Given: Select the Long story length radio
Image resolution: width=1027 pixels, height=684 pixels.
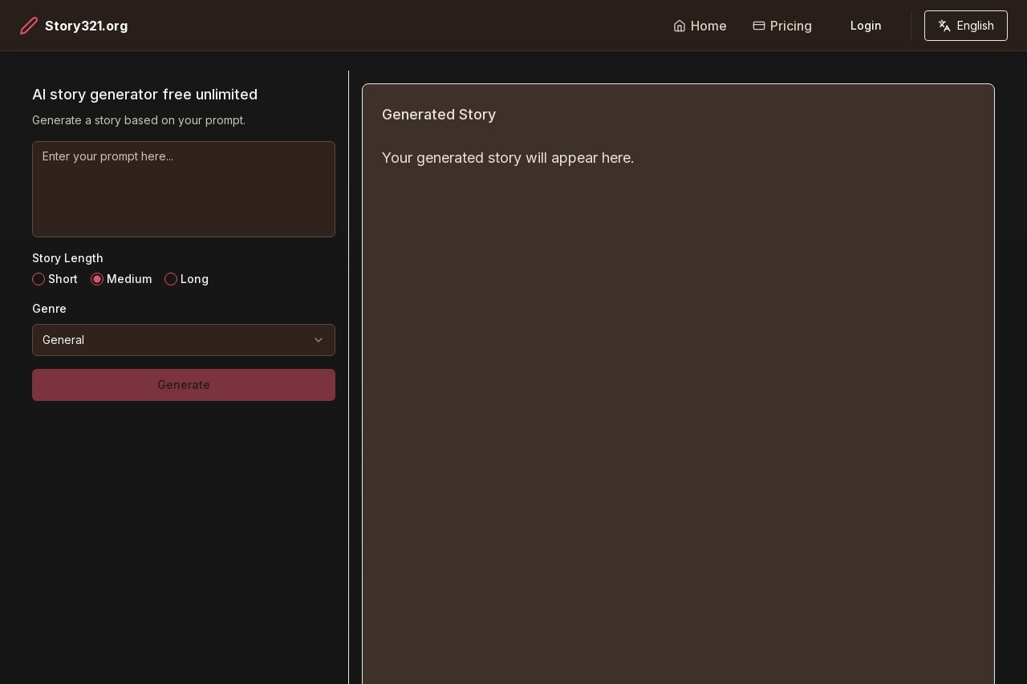Looking at the screenshot, I should coord(171,279).
